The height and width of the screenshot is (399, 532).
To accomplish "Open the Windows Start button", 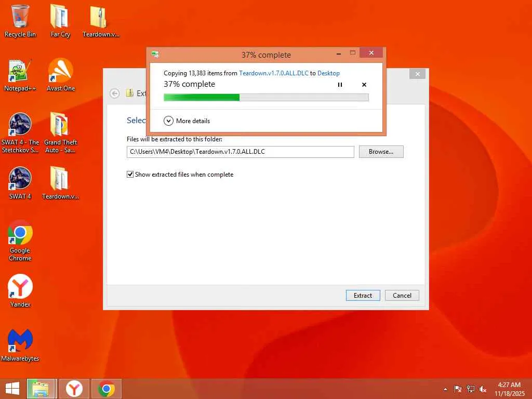I will pos(12,389).
